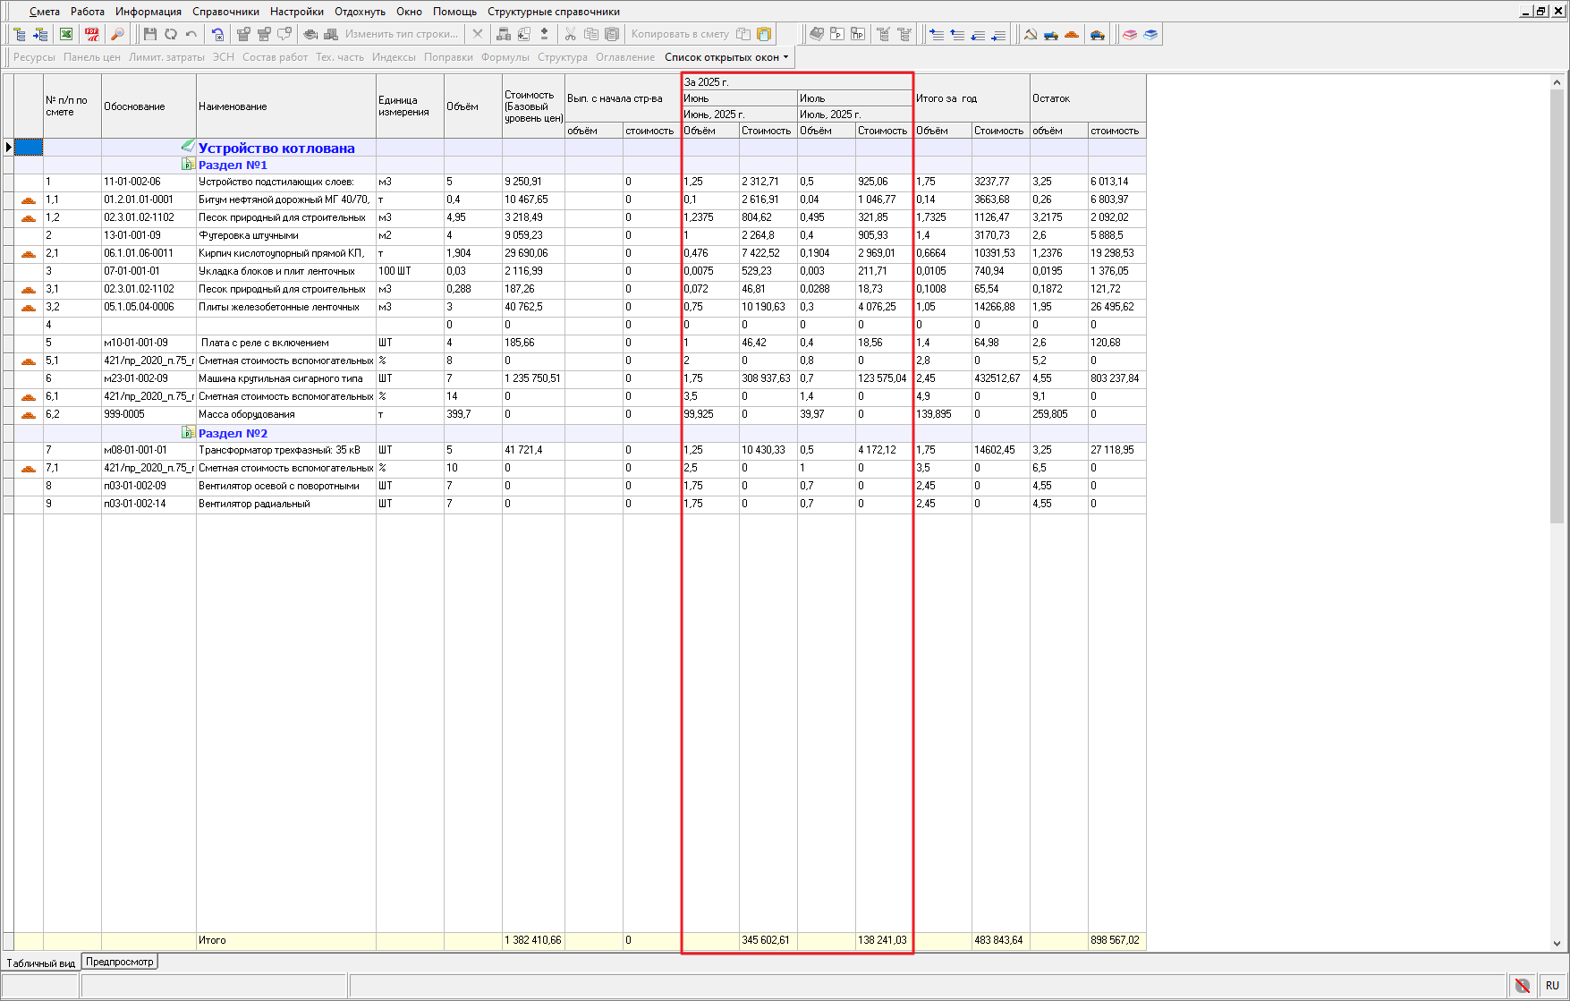The image size is (1570, 1001).
Task: Click the section icon beside Раздел №1
Action: coord(188,165)
